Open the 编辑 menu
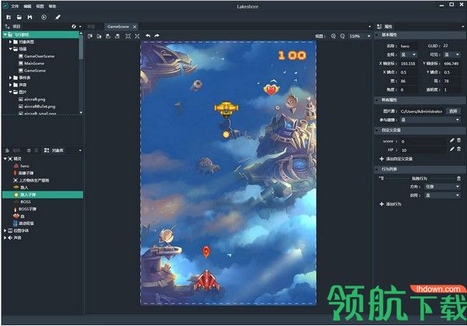The height and width of the screenshot is (326, 467). (27, 6)
